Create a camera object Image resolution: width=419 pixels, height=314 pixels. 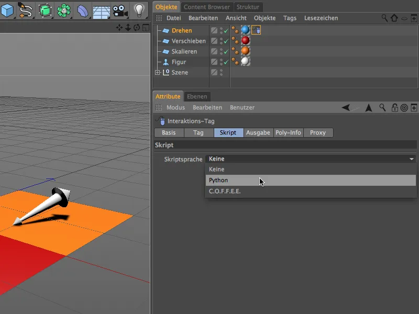click(120, 11)
